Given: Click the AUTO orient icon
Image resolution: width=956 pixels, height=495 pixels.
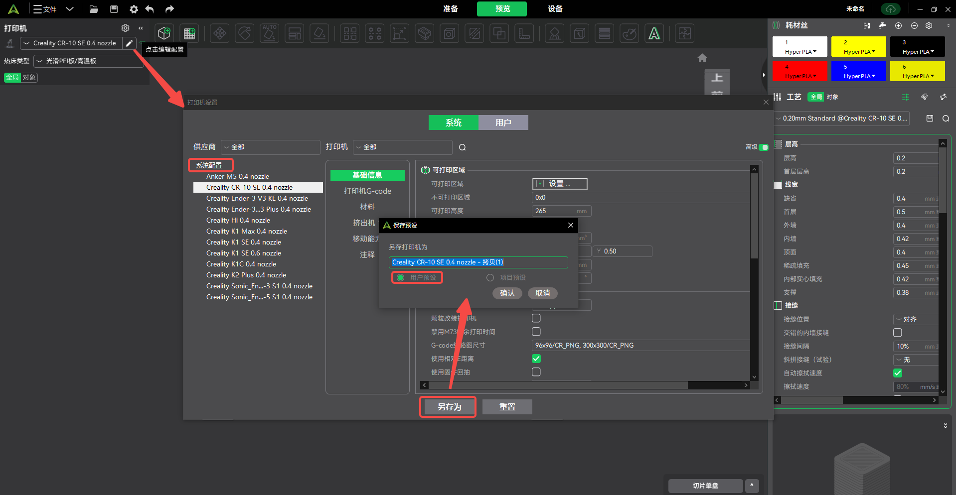Looking at the screenshot, I should [270, 33].
